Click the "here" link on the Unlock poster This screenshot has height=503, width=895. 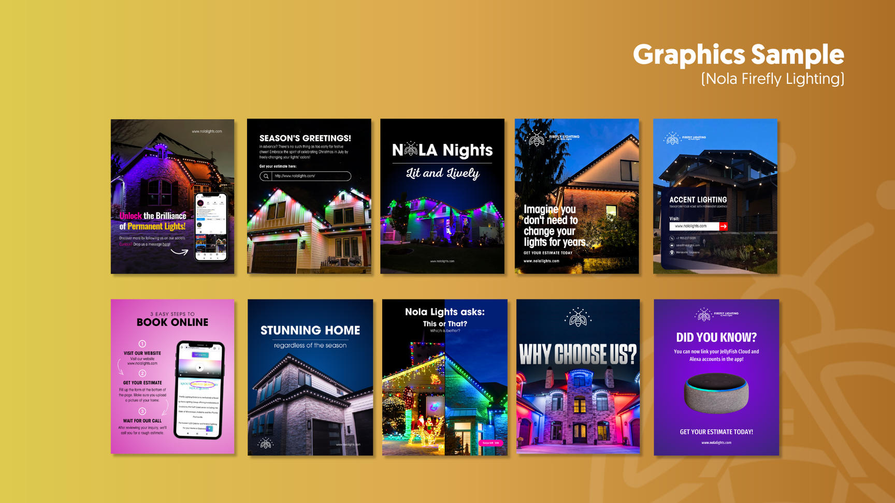tap(166, 244)
